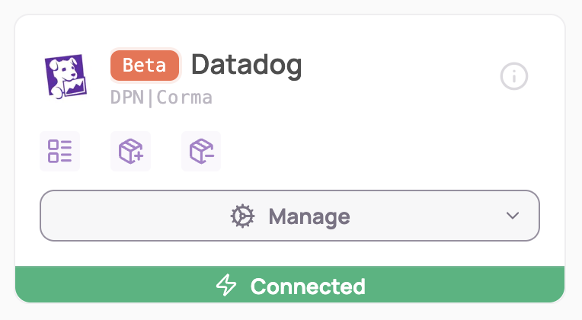Click the package remove icon

tap(201, 151)
